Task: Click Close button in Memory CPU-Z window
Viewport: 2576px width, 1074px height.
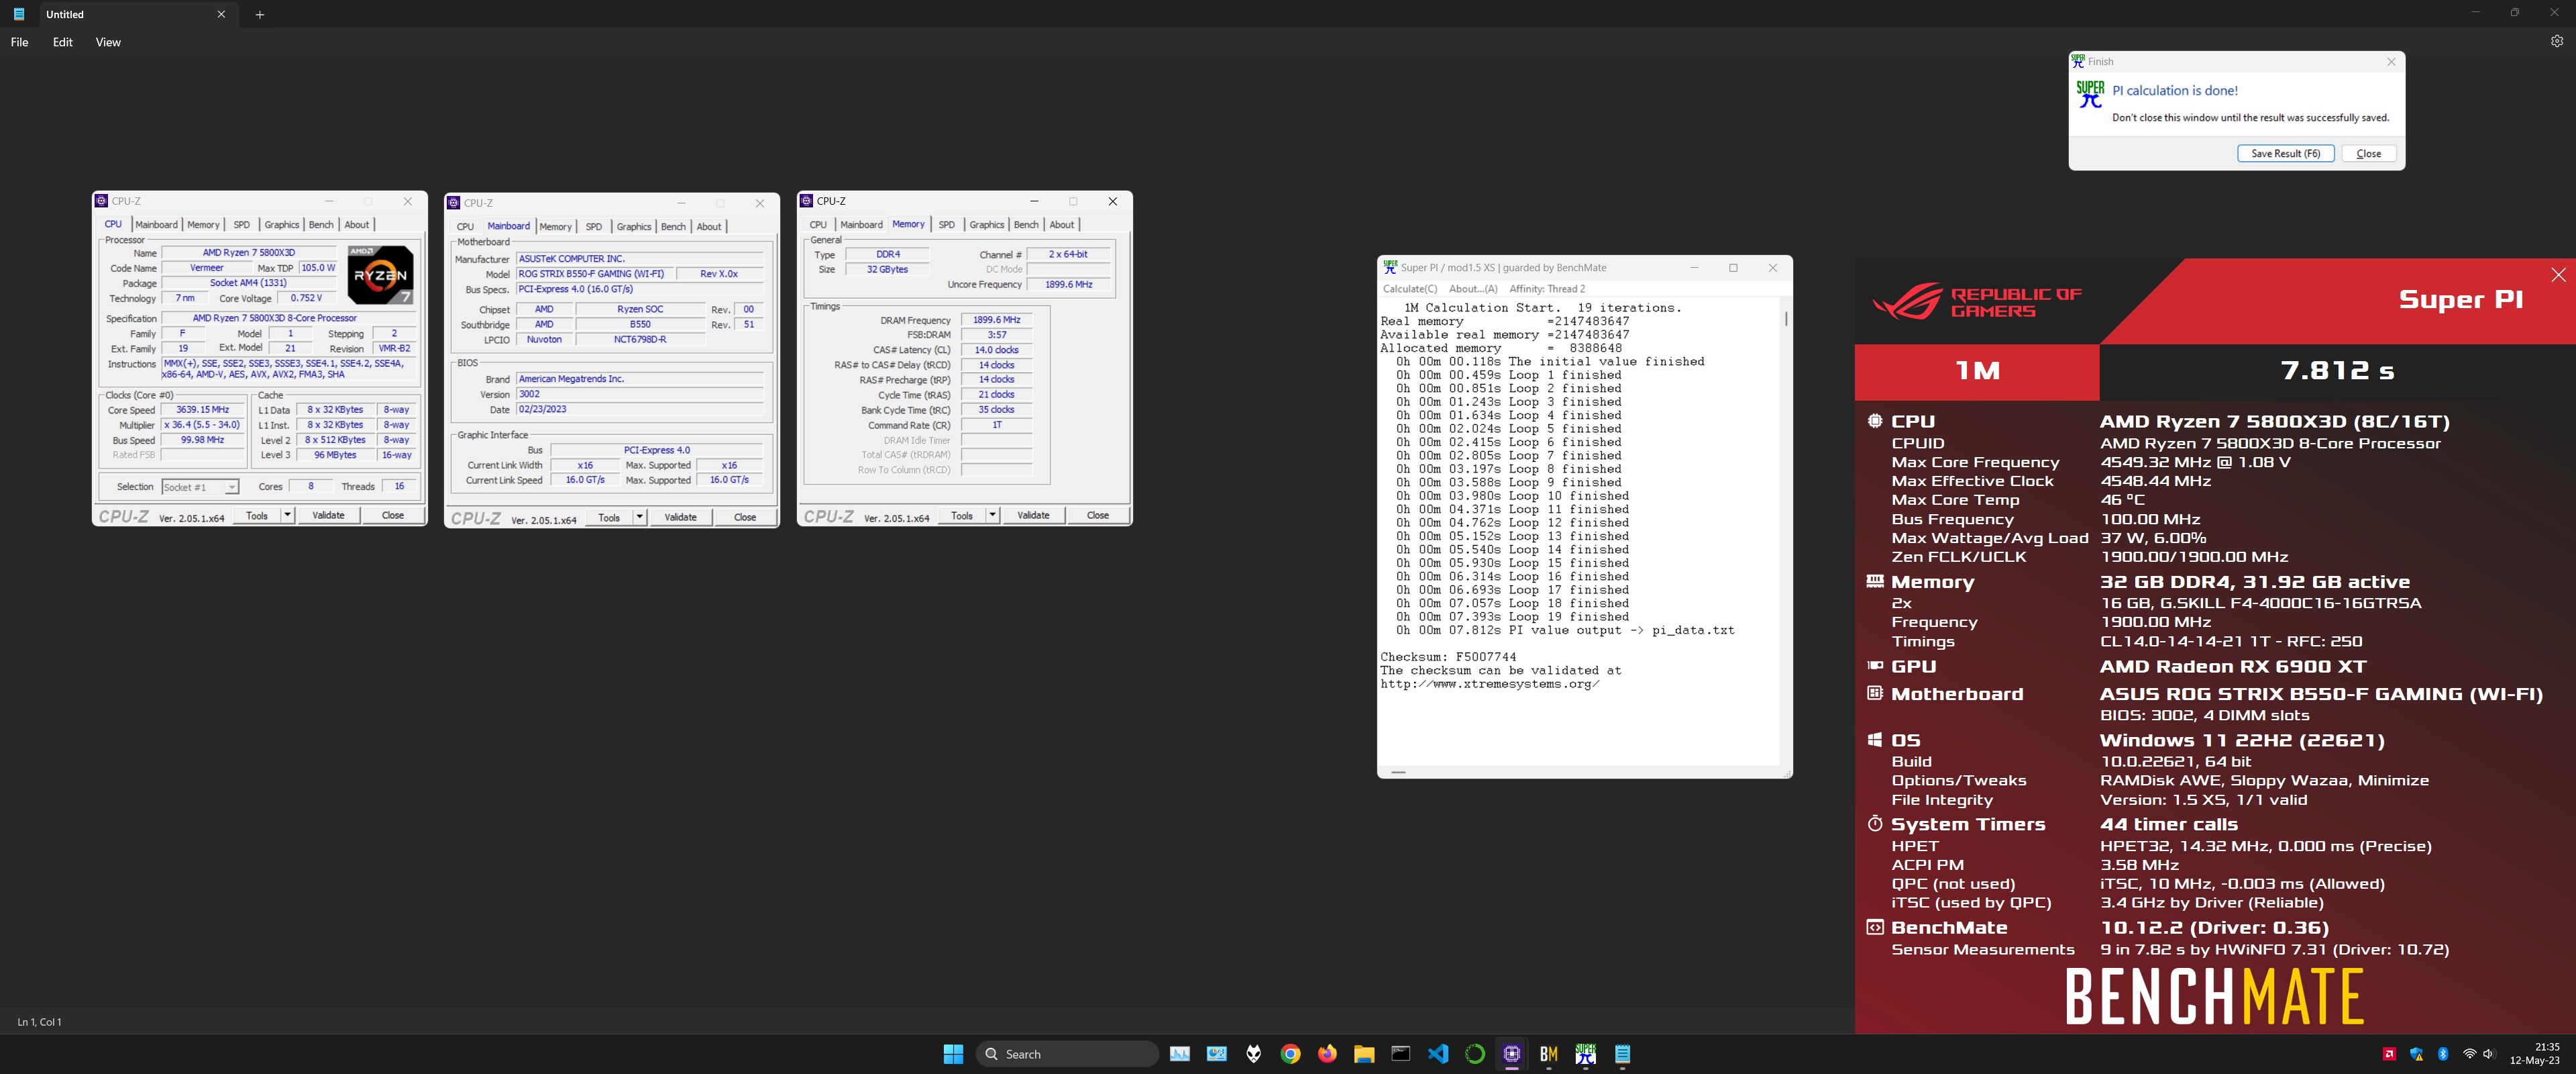Action: pos(1097,514)
